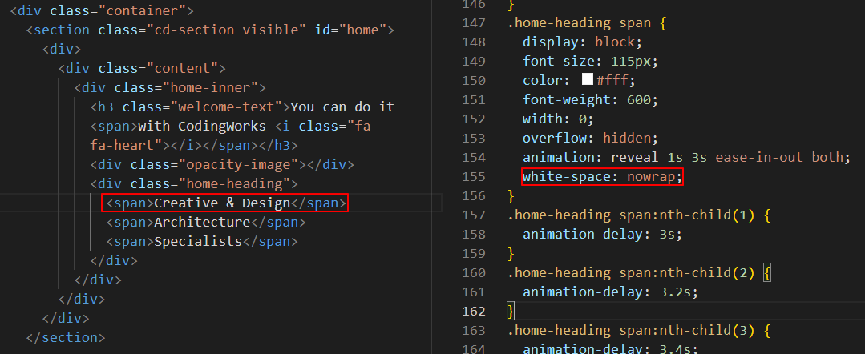The image size is (865, 354).
Task: Click line number 157 in gutter
Action: [474, 215]
